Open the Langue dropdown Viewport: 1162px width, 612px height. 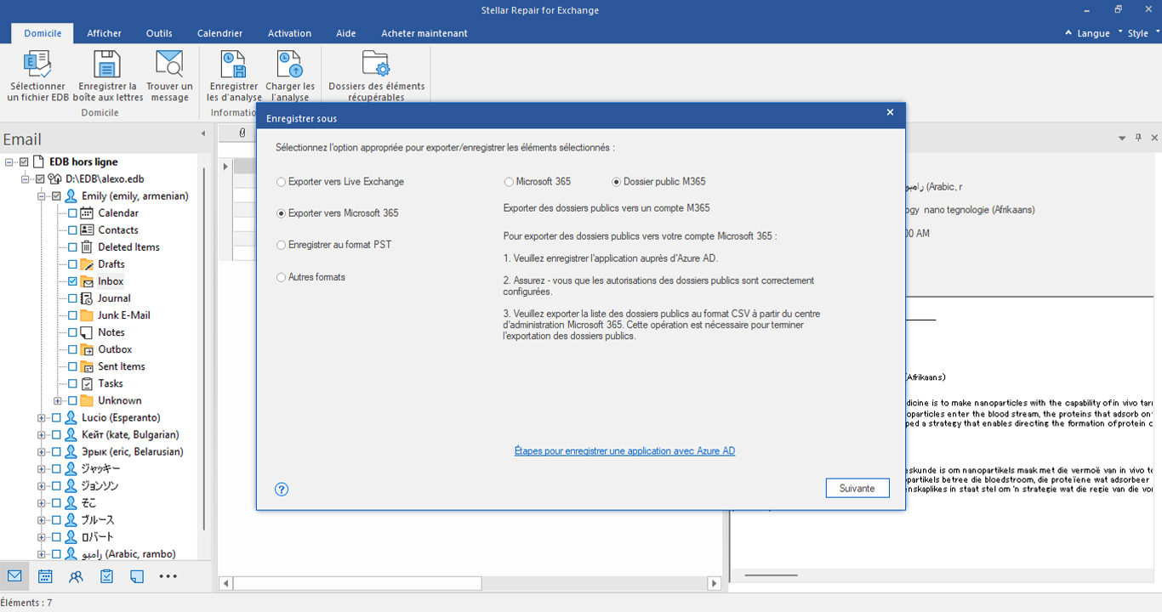pyautogui.click(x=1093, y=33)
